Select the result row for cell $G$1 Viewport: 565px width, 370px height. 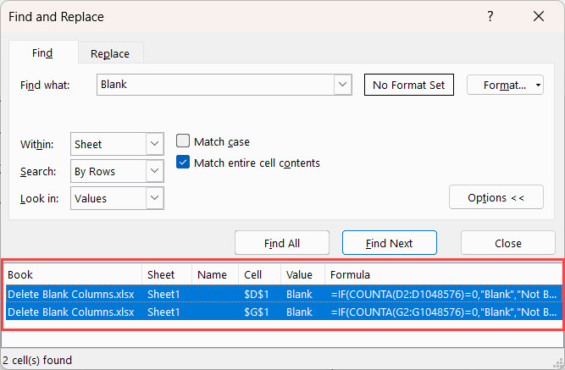(254, 312)
